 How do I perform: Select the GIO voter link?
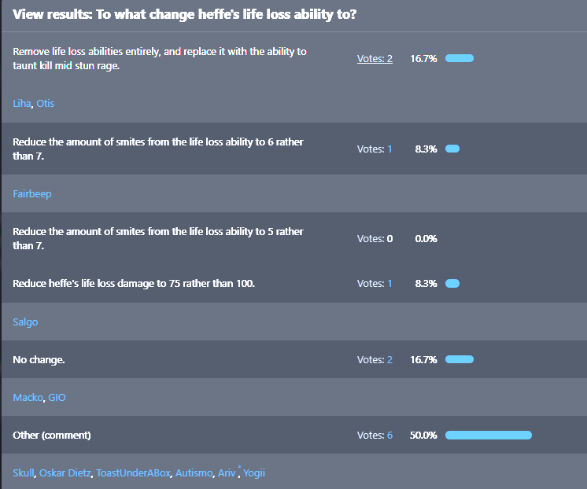[x=57, y=398]
